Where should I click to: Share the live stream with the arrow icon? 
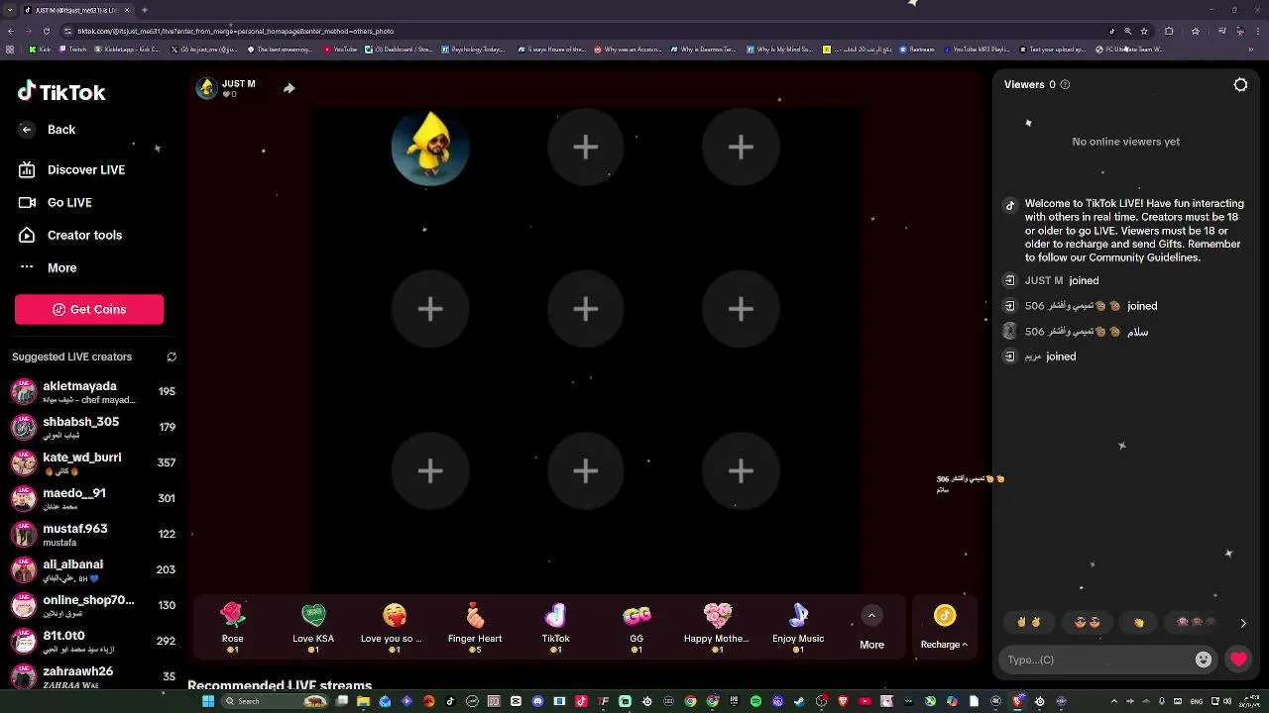tap(288, 88)
